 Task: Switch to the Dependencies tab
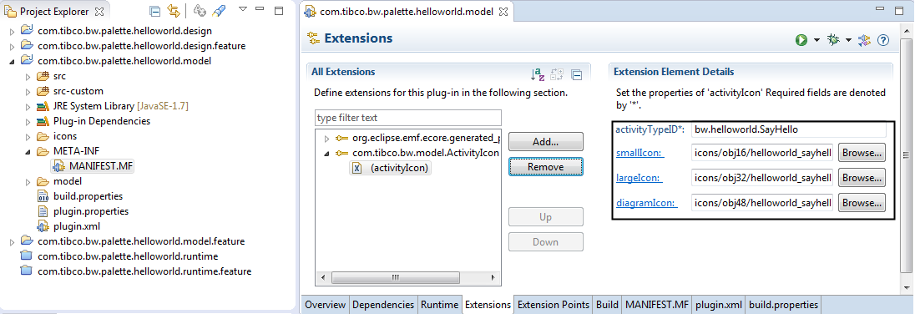383,305
